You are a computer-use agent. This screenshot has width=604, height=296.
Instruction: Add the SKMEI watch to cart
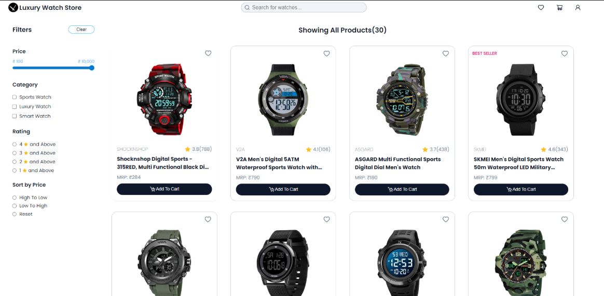click(521, 189)
